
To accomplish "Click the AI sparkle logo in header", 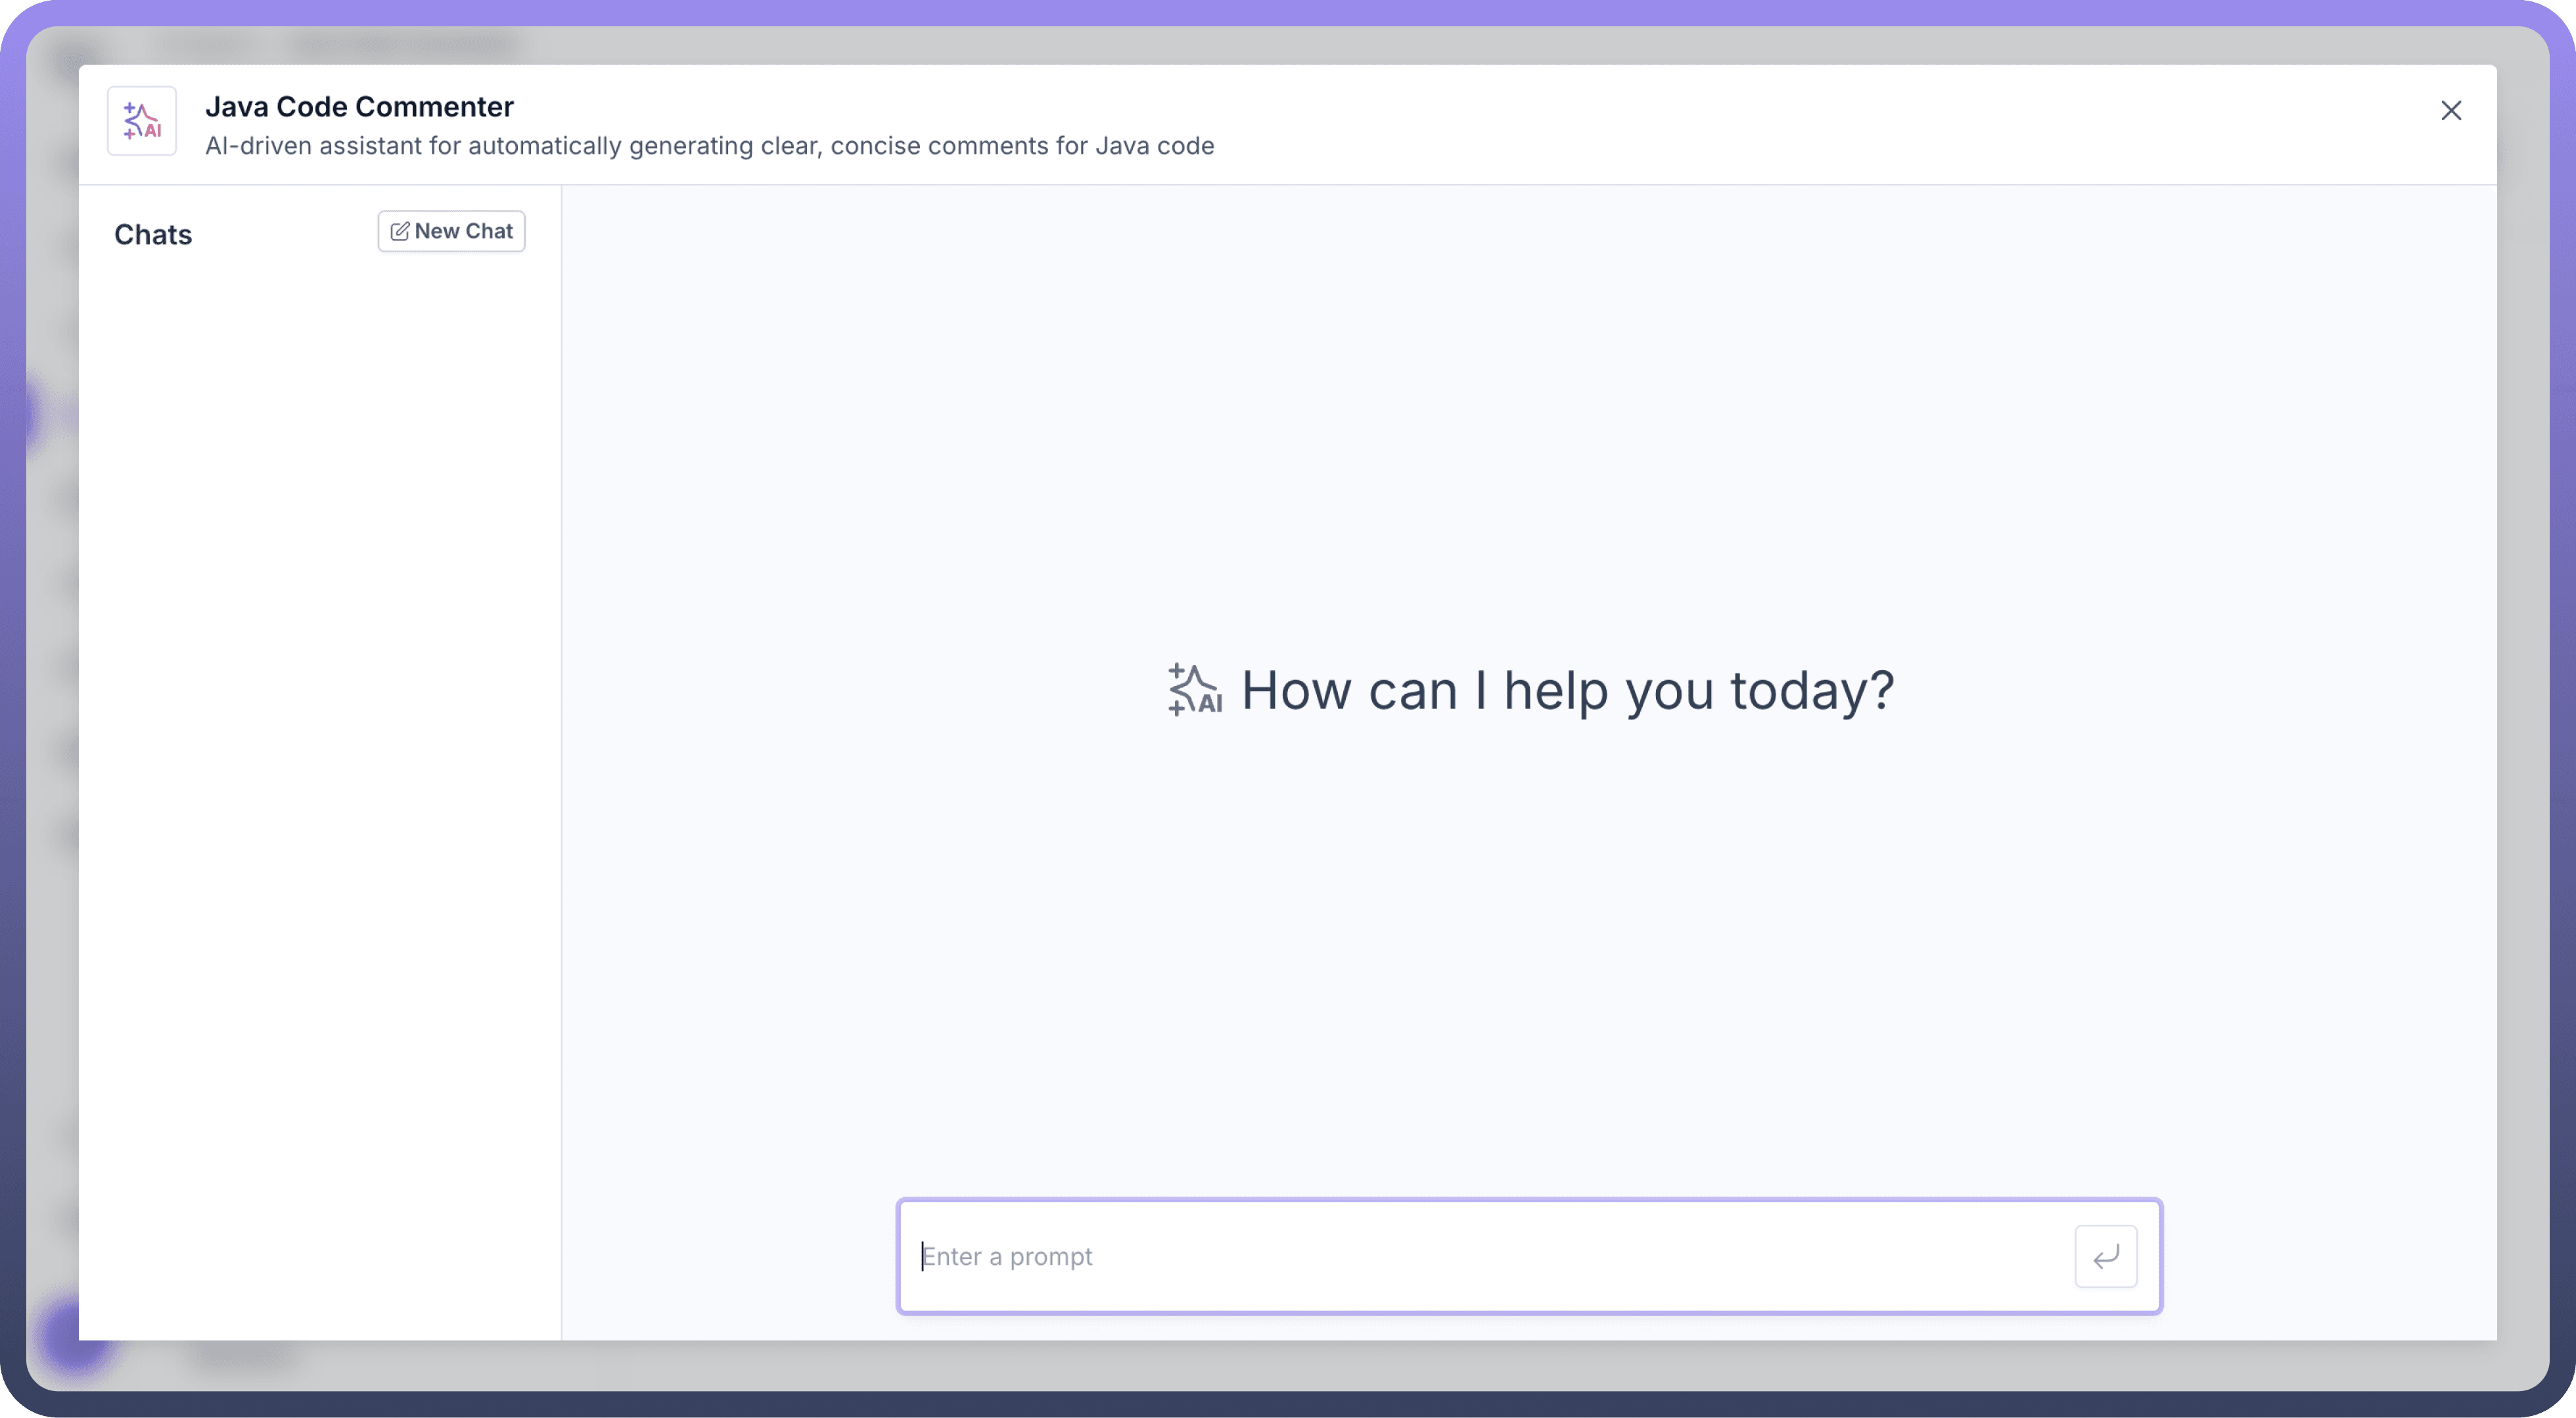I will tap(142, 121).
